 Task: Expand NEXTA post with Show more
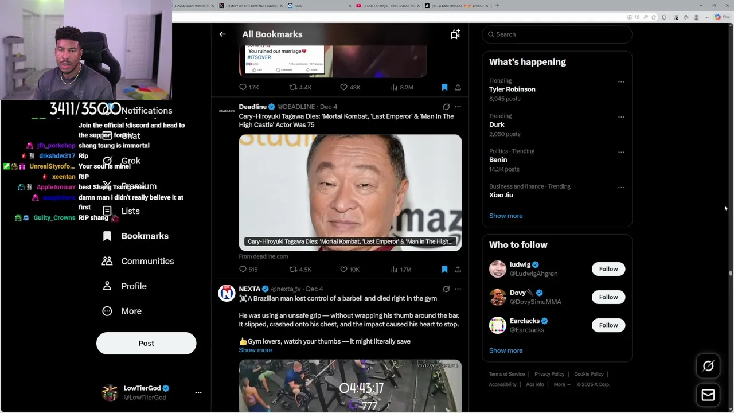coord(256,350)
